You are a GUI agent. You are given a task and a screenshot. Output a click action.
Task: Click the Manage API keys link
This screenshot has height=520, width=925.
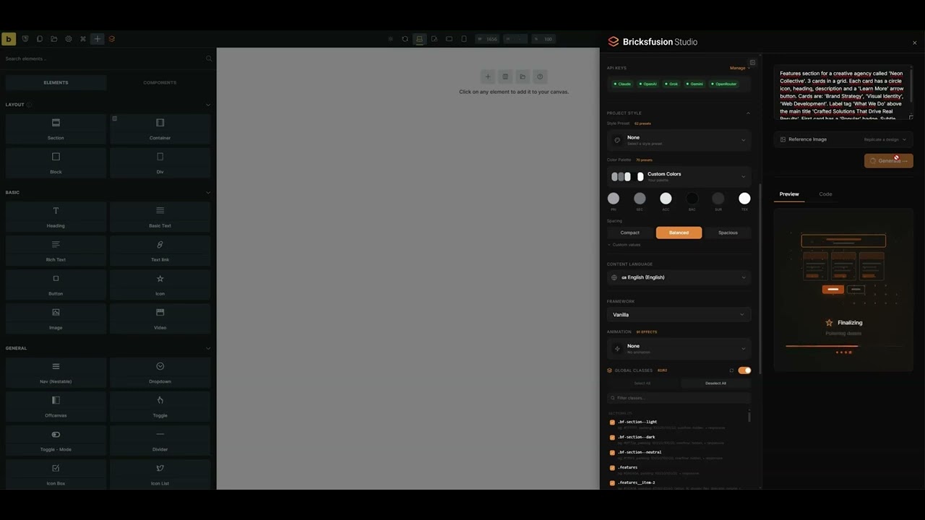click(x=739, y=68)
